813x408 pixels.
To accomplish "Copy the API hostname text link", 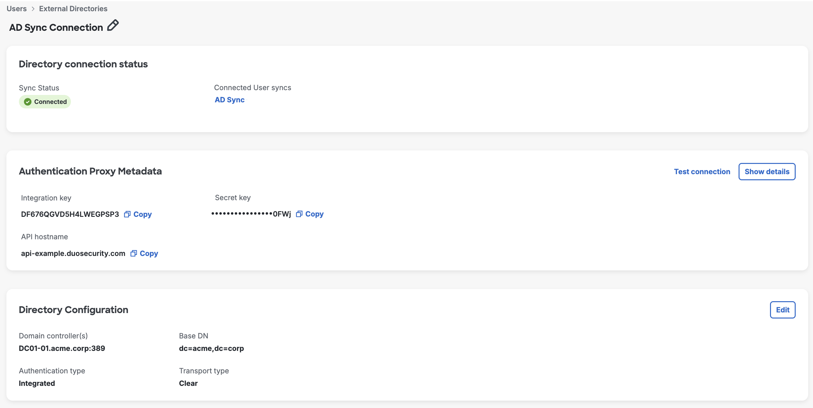I will pos(149,253).
